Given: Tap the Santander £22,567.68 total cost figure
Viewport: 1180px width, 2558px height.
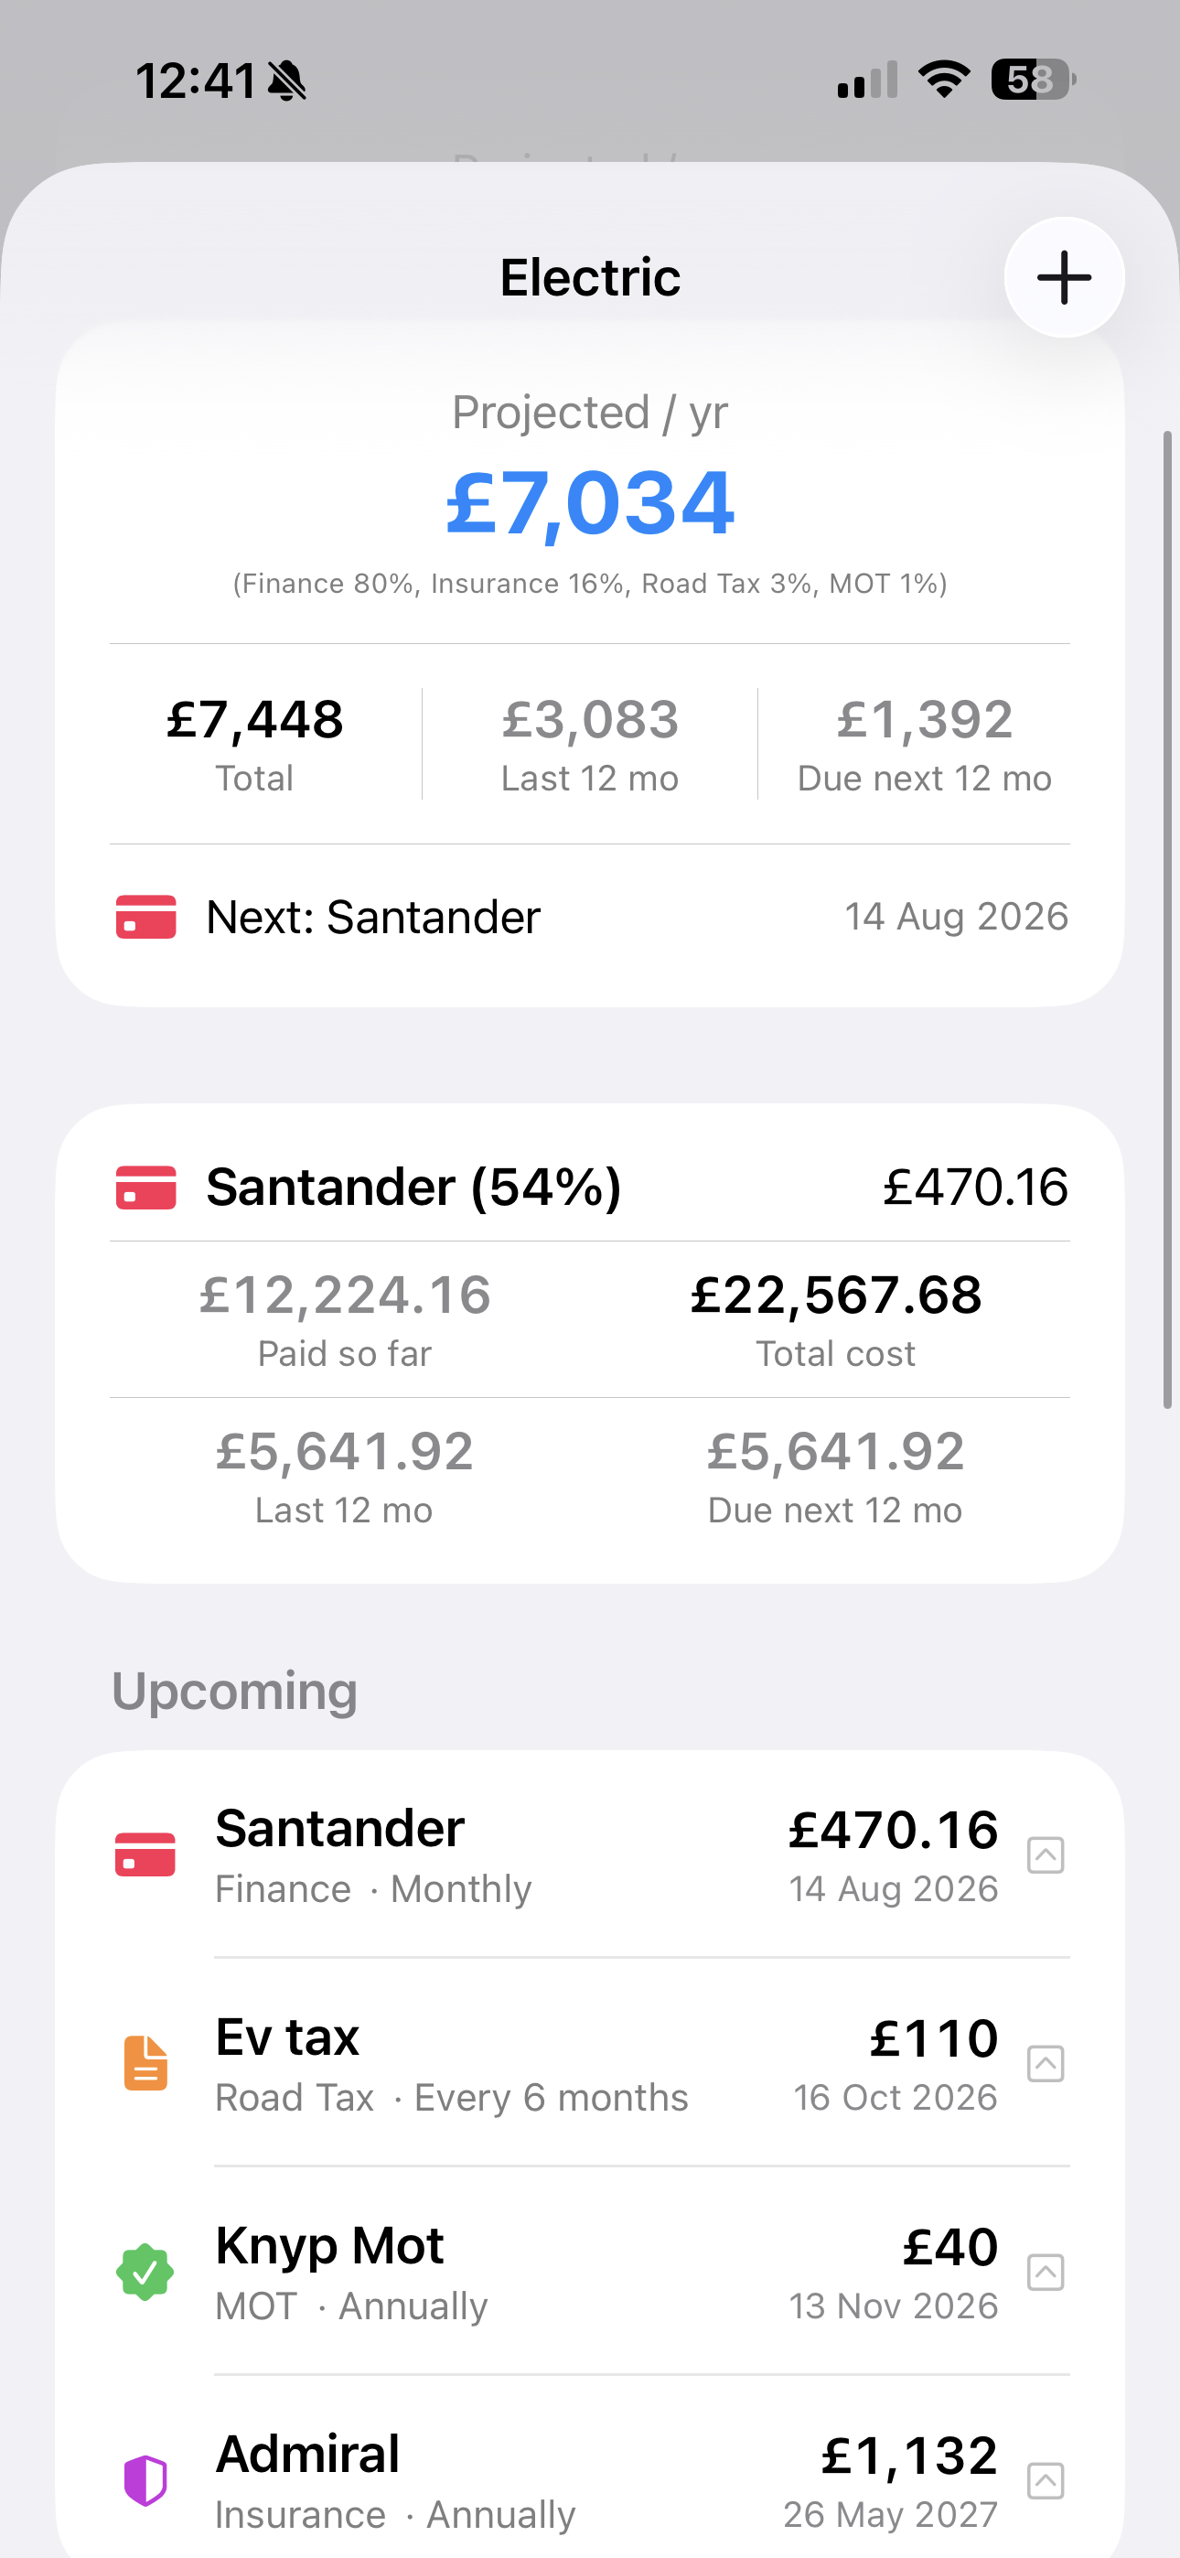Looking at the screenshot, I should click(835, 1295).
